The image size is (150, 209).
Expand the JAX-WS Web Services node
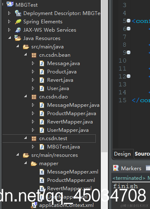[x=9, y=30]
